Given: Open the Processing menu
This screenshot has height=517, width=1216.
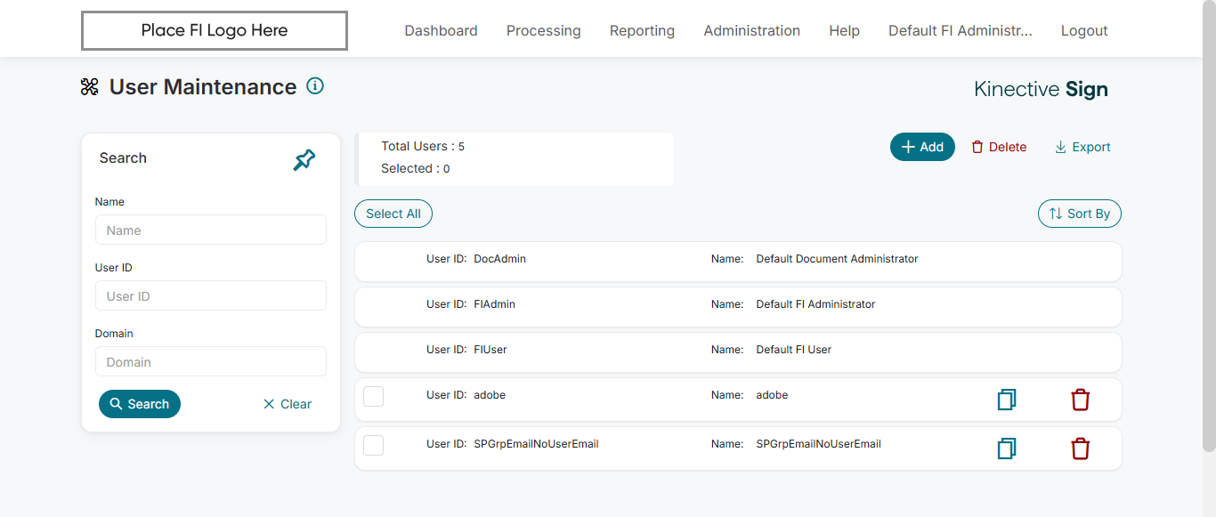Looking at the screenshot, I should coord(543,30).
